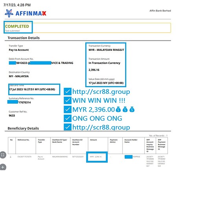Click the last money bag emoji
Screen dimensions: 208x197
(x=132, y=110)
